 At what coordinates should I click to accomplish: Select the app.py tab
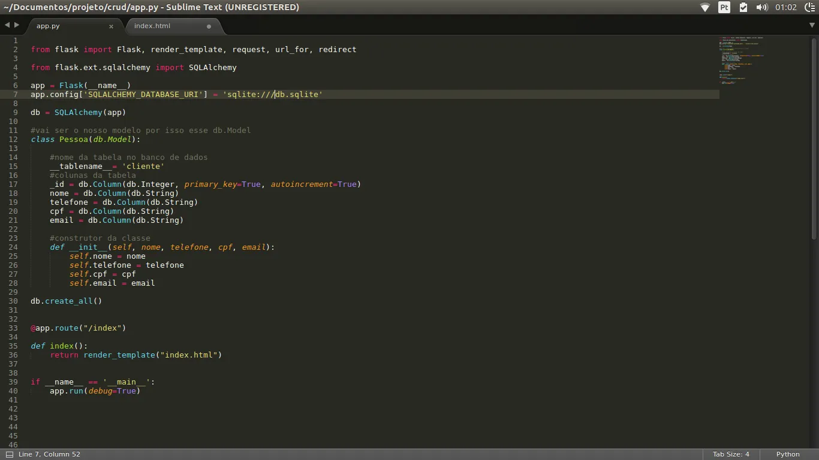click(48, 26)
